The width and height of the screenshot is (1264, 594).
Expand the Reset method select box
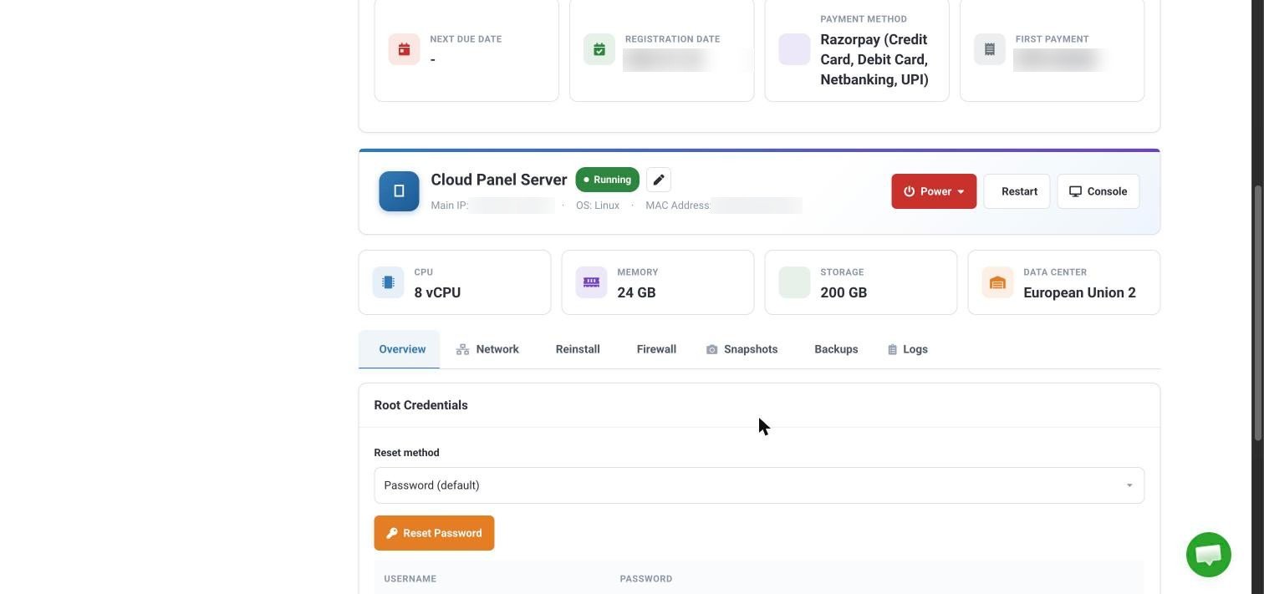pos(759,485)
